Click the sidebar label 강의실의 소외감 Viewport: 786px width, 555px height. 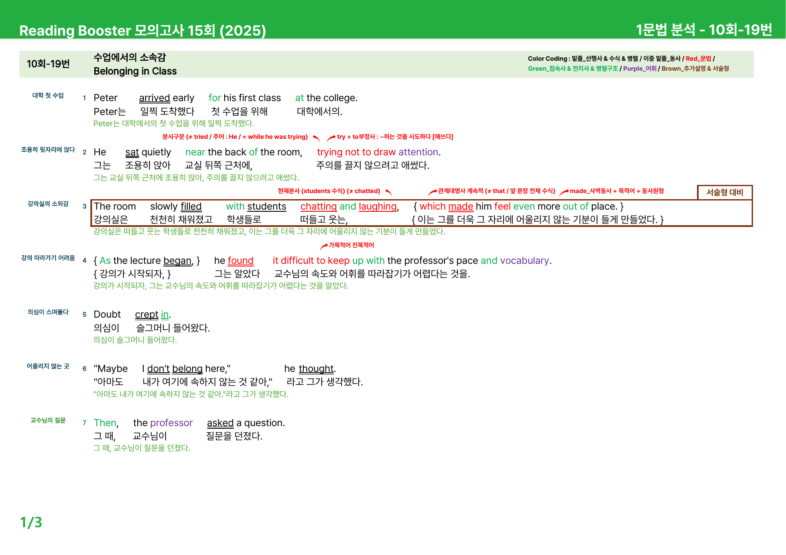coord(48,204)
